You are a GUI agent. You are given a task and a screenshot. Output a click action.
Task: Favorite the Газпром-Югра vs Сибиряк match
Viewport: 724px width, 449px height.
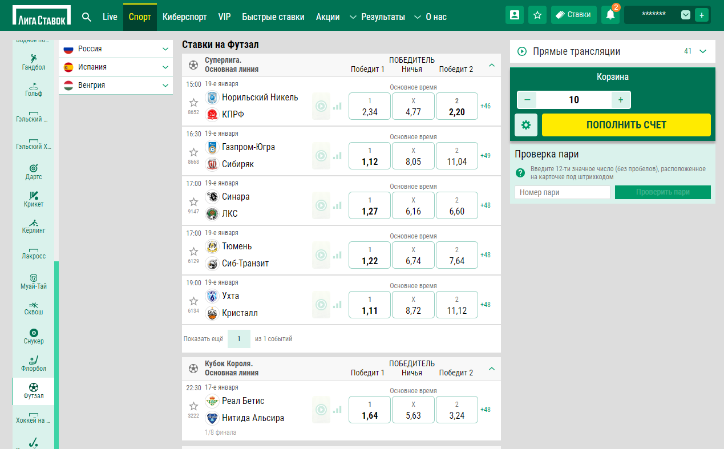193,152
